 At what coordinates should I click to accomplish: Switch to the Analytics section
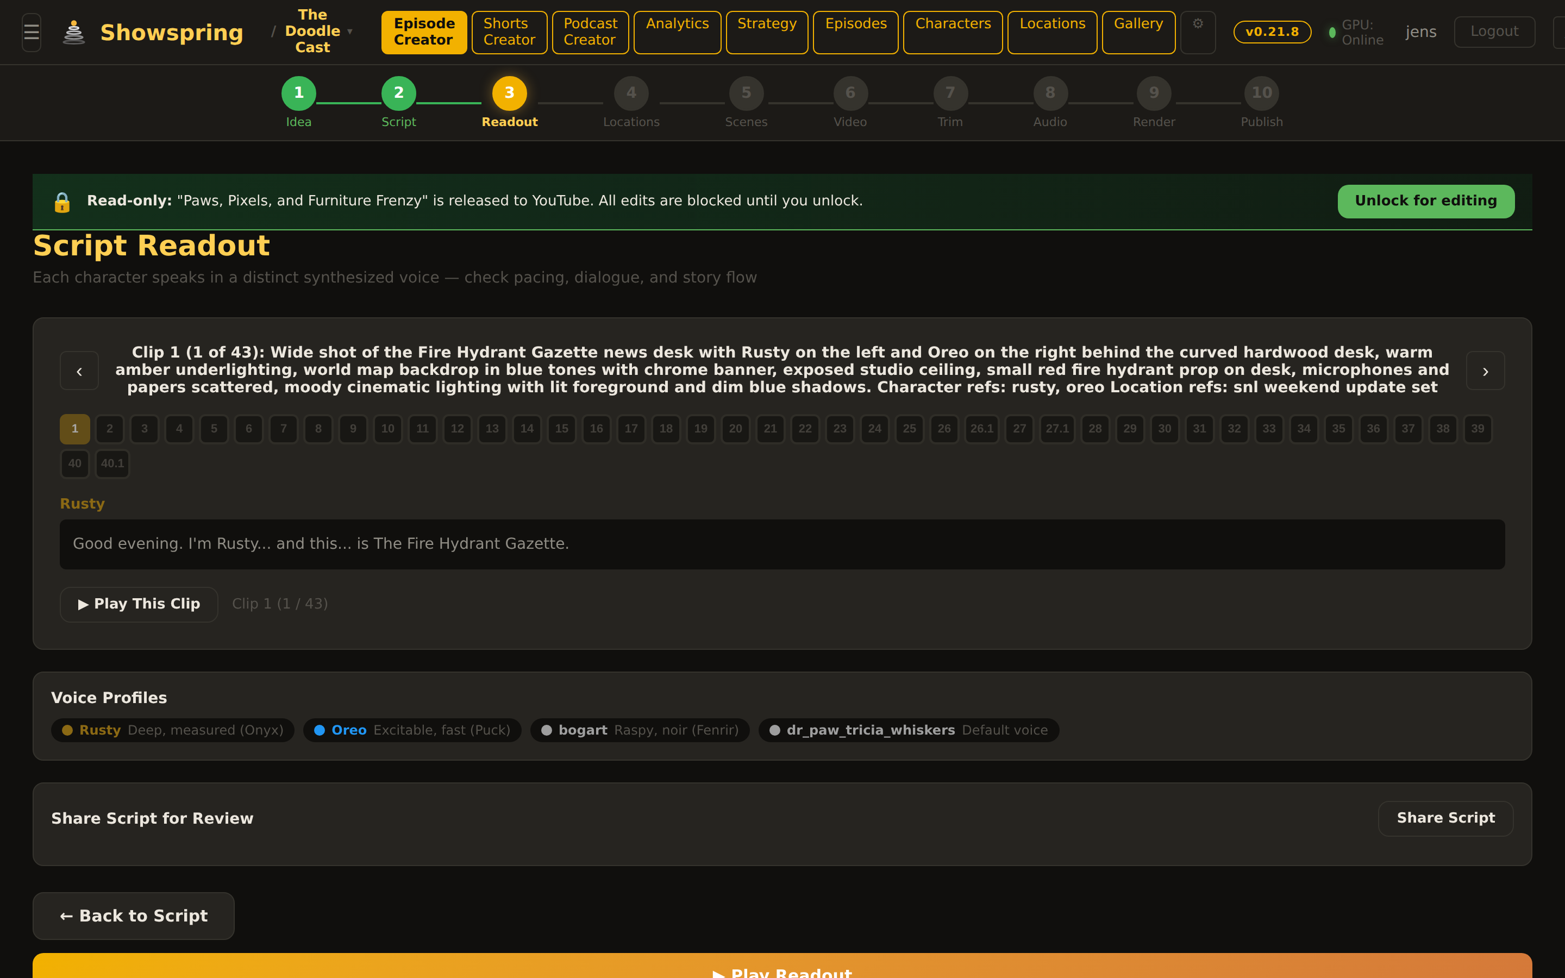coord(677,32)
